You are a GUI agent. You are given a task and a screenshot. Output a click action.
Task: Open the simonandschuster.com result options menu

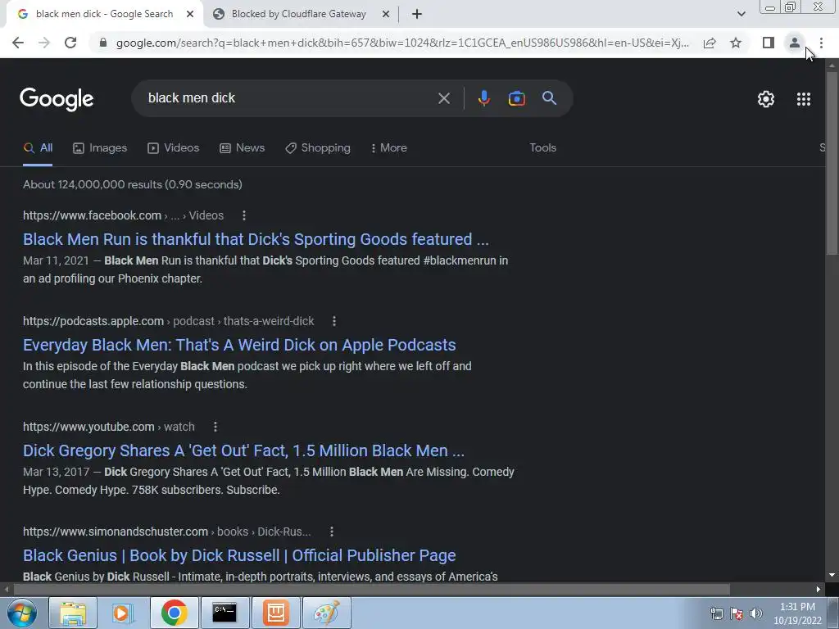(x=332, y=532)
